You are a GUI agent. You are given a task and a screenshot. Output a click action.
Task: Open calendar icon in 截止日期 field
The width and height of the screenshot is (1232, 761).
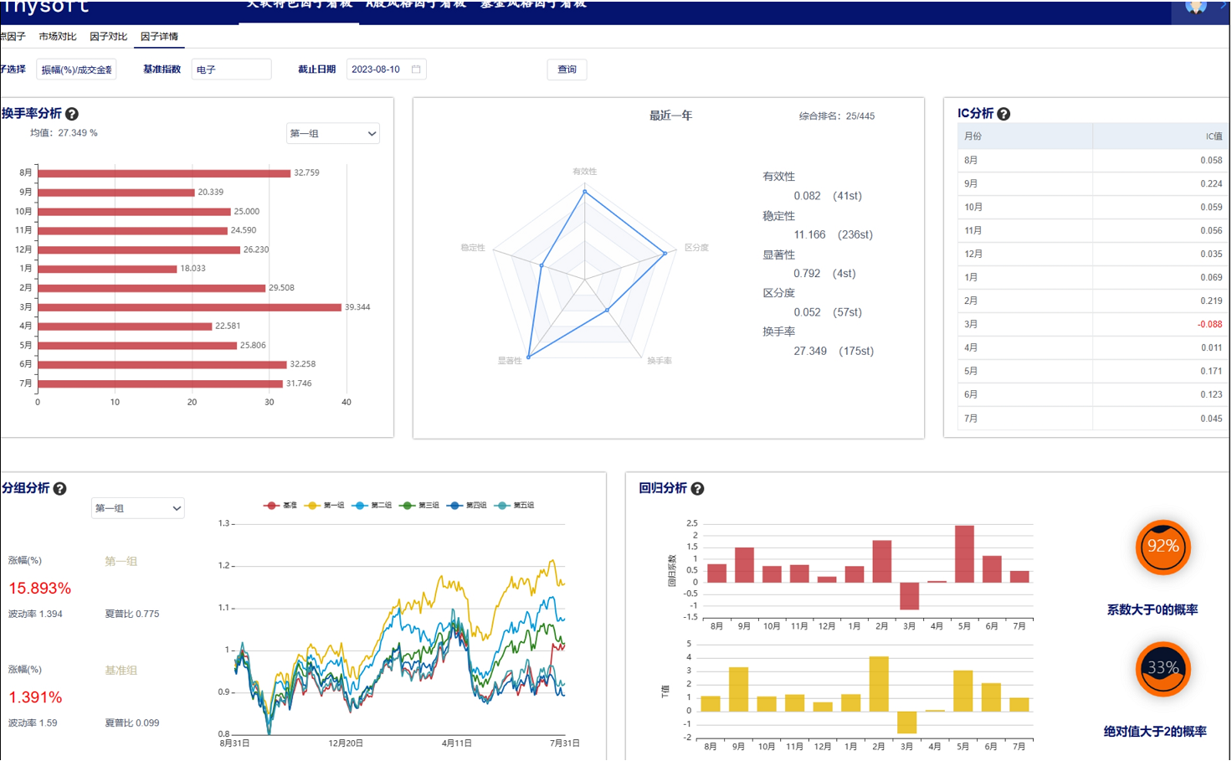point(416,69)
